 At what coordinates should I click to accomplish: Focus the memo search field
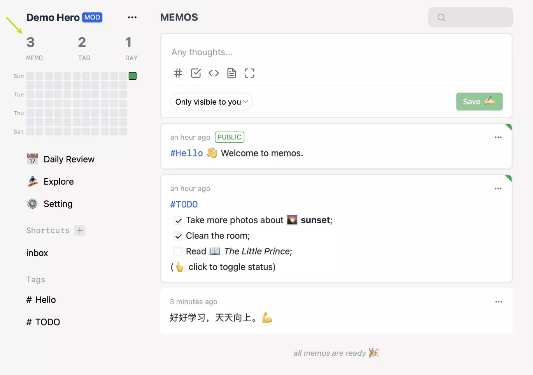point(470,18)
